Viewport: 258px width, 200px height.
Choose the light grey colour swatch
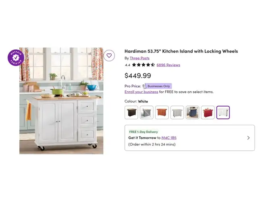pos(177,112)
